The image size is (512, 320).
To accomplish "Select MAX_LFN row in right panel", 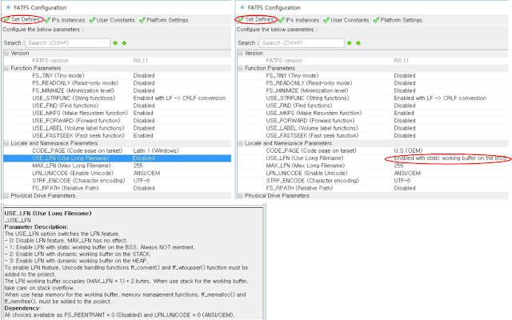I will pyautogui.click(x=373, y=166).
